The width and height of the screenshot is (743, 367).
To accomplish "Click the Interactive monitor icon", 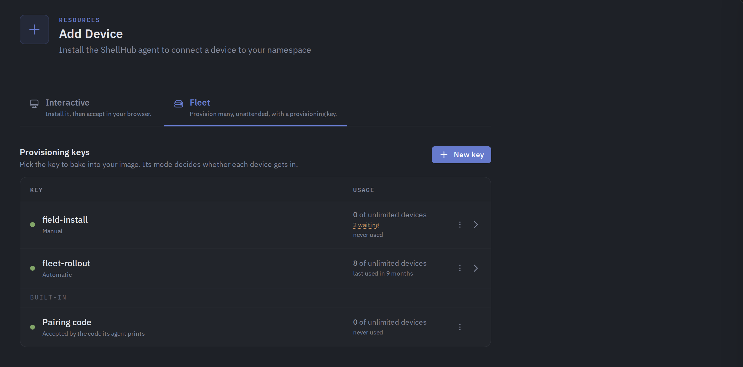I will click(34, 104).
